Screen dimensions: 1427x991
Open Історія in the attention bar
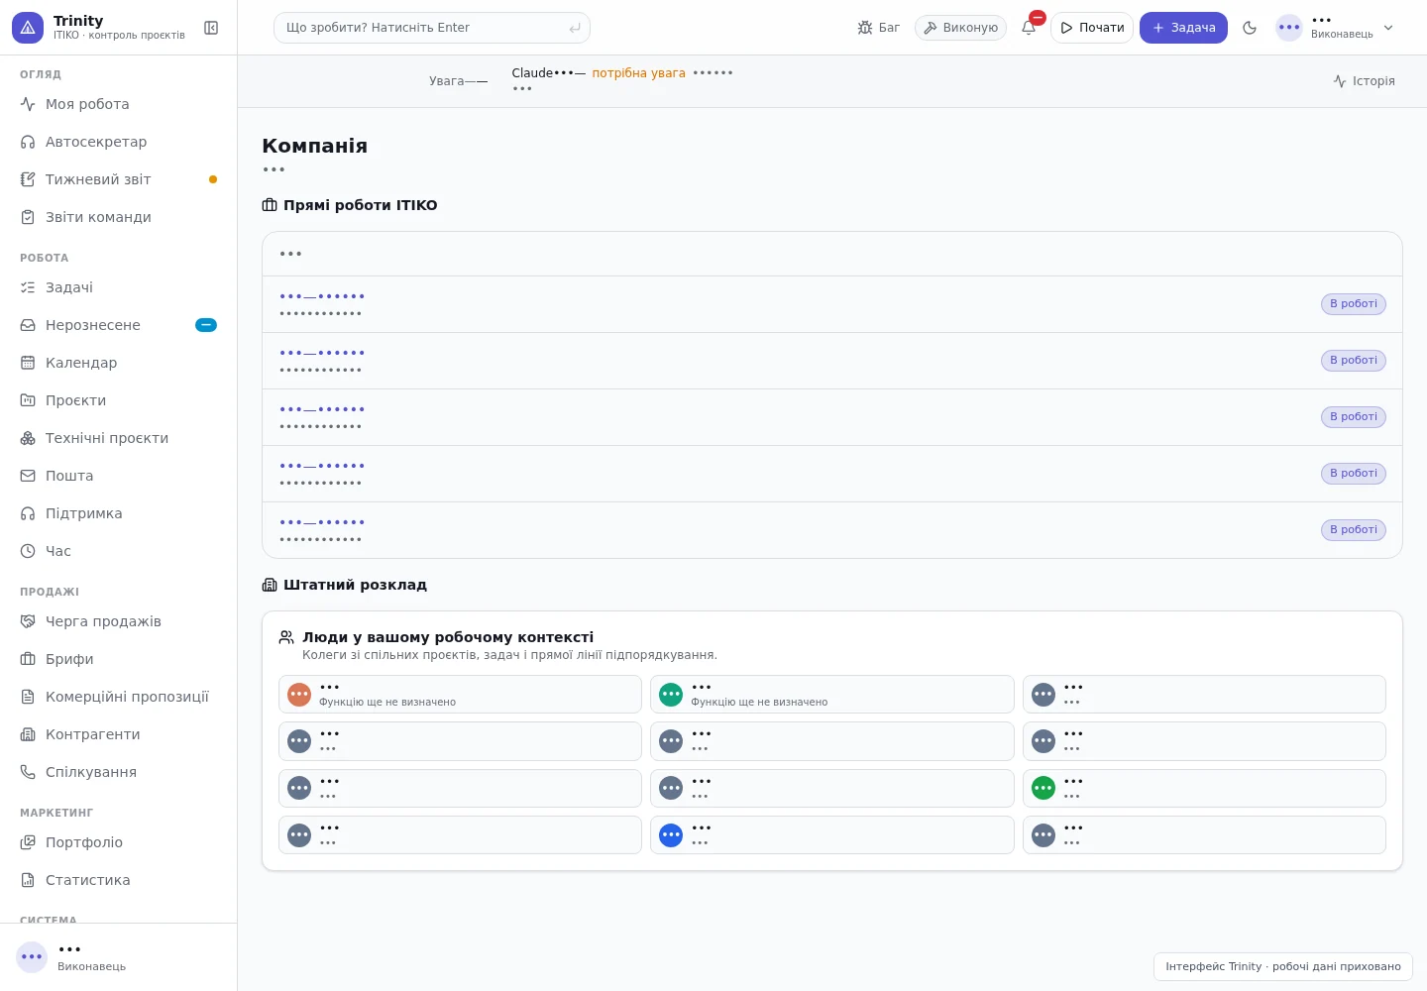point(1365,81)
